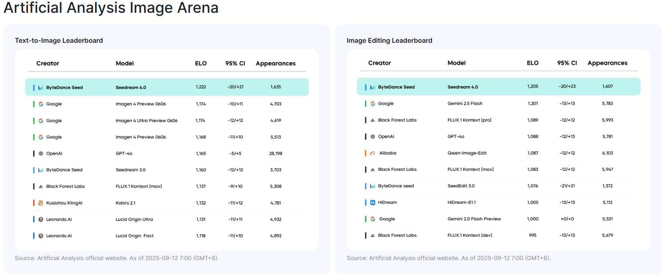Screen dimensions: 665x277
Task: Select the Alibaba creator name
Action: point(388,153)
